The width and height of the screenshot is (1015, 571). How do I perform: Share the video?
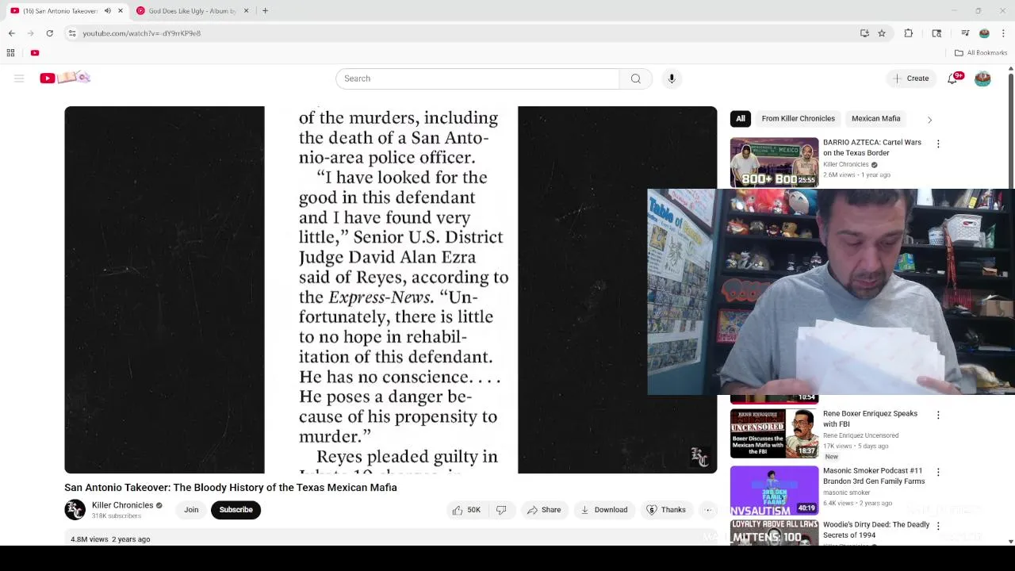point(544,510)
